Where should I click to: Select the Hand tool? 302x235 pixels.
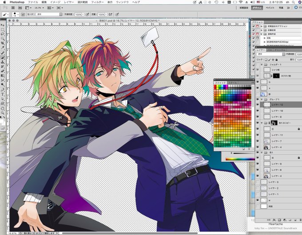pos(3,109)
